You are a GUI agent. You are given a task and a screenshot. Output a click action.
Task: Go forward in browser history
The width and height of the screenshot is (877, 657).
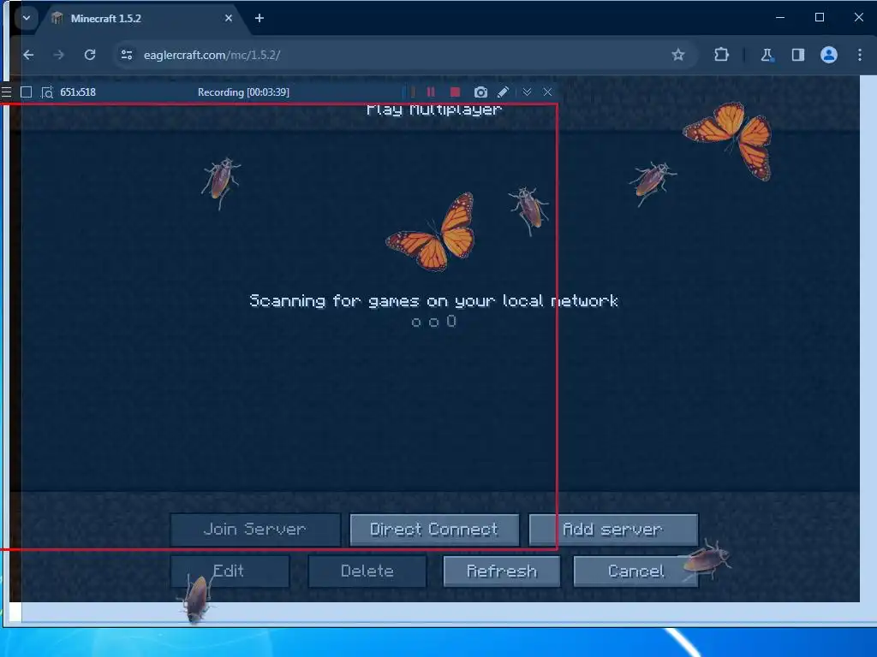pos(59,55)
